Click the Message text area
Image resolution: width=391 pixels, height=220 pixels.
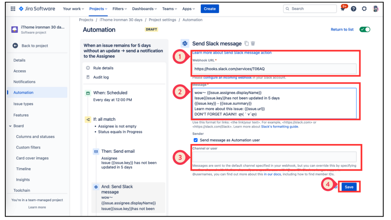(274, 103)
